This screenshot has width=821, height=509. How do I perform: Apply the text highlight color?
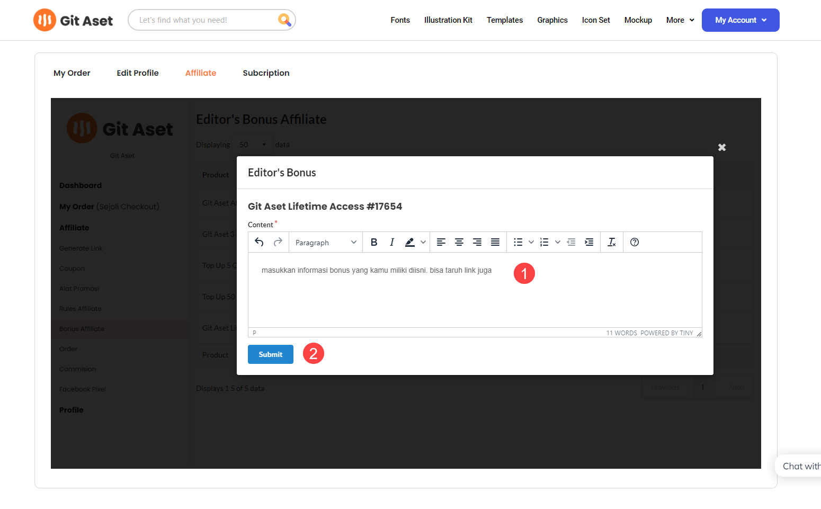point(409,242)
